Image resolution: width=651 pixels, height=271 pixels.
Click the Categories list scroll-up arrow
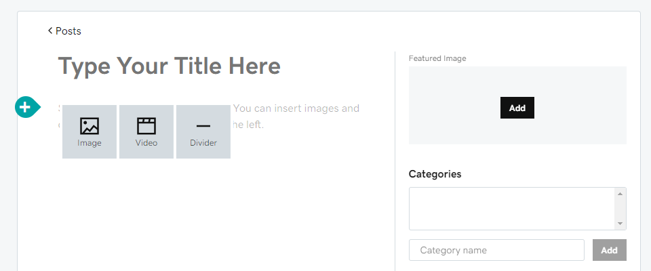pos(620,194)
